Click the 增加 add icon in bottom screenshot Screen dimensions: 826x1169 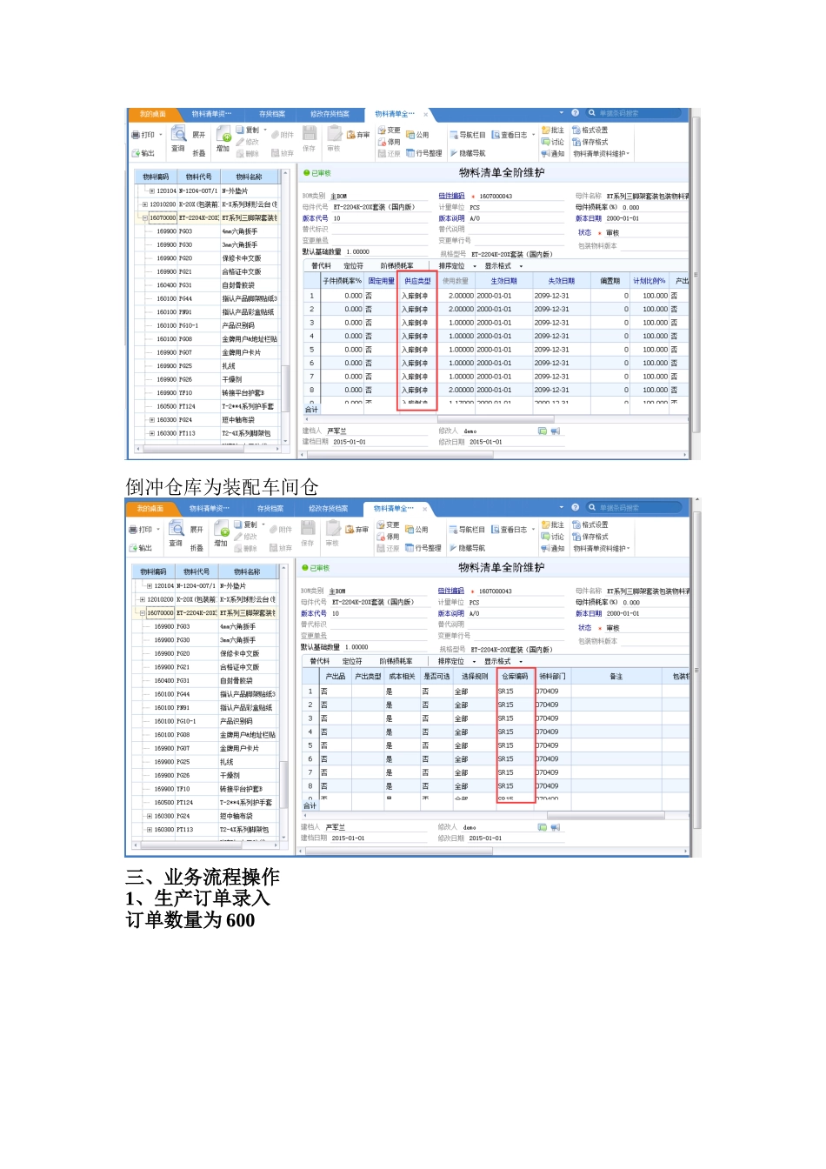pyautogui.click(x=222, y=530)
